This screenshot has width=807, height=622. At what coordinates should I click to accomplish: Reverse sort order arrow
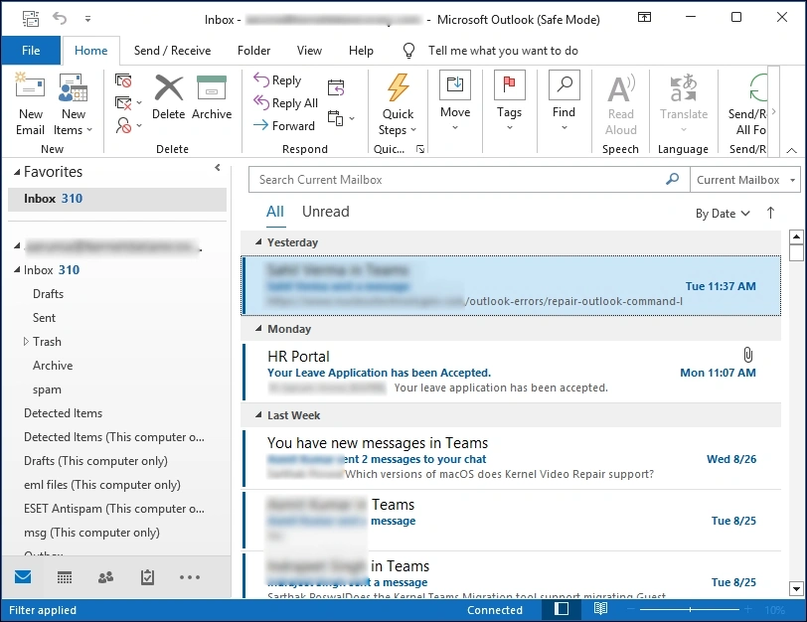770,213
